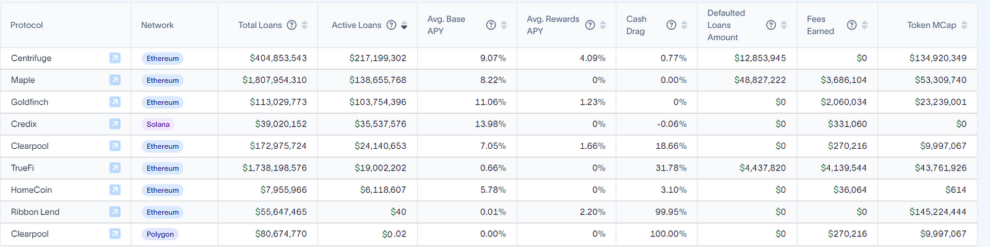Show help for Active Loans column

tap(391, 25)
